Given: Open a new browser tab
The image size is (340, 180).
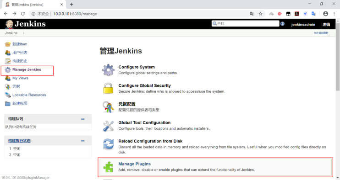Looking at the screenshot, I should 71,4.
